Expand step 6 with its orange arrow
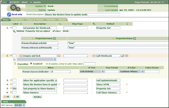Image resolution: width=169 pixels, height=108 pixels. [x=11, y=92]
